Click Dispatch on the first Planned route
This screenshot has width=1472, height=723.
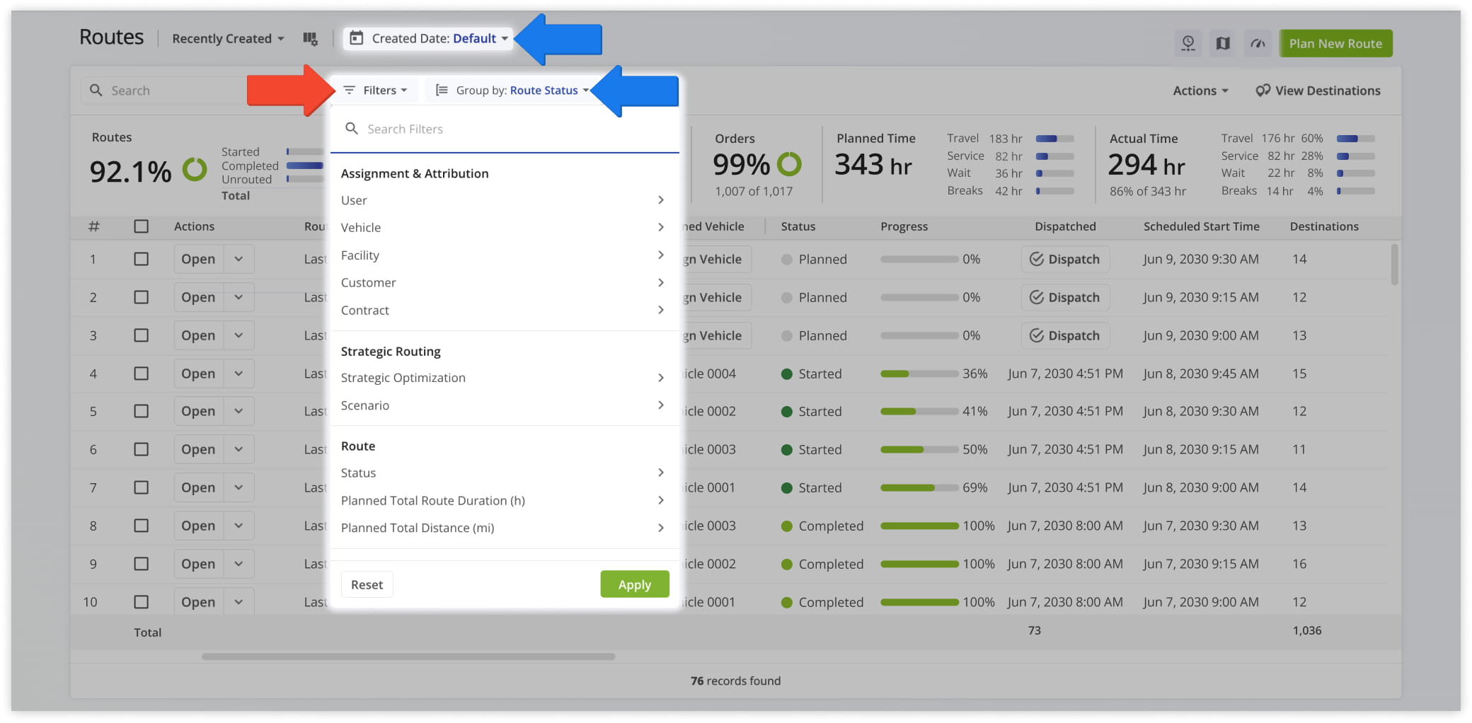pos(1065,259)
